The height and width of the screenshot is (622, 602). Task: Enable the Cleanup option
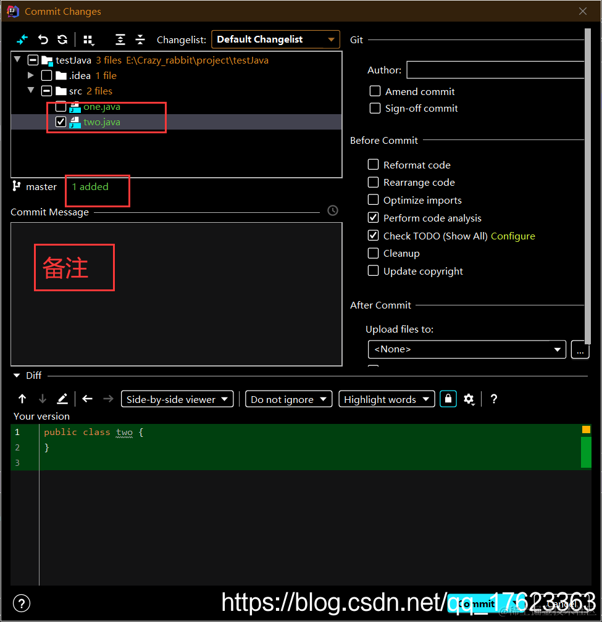tap(373, 253)
